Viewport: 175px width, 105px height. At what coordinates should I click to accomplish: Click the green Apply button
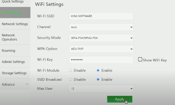pyautogui.click(x=120, y=99)
